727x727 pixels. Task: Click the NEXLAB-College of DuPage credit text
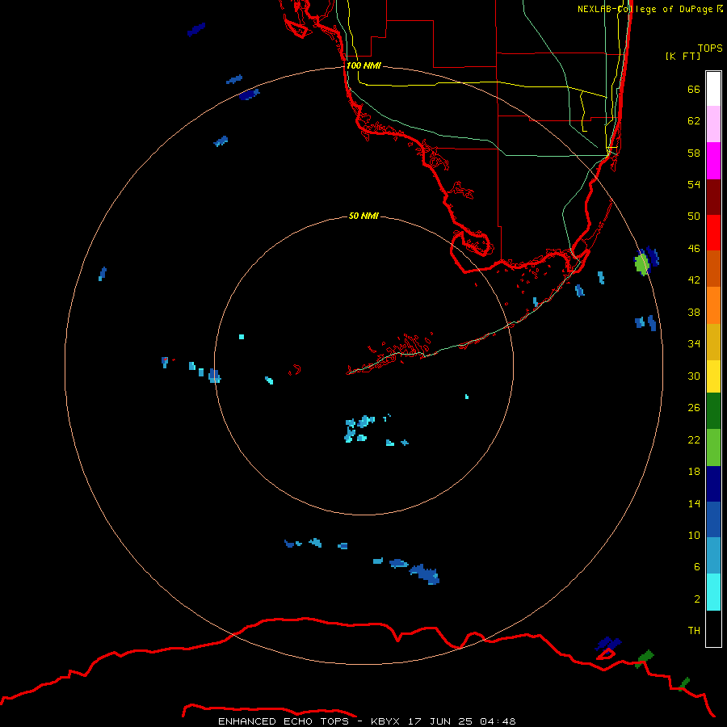649,9
